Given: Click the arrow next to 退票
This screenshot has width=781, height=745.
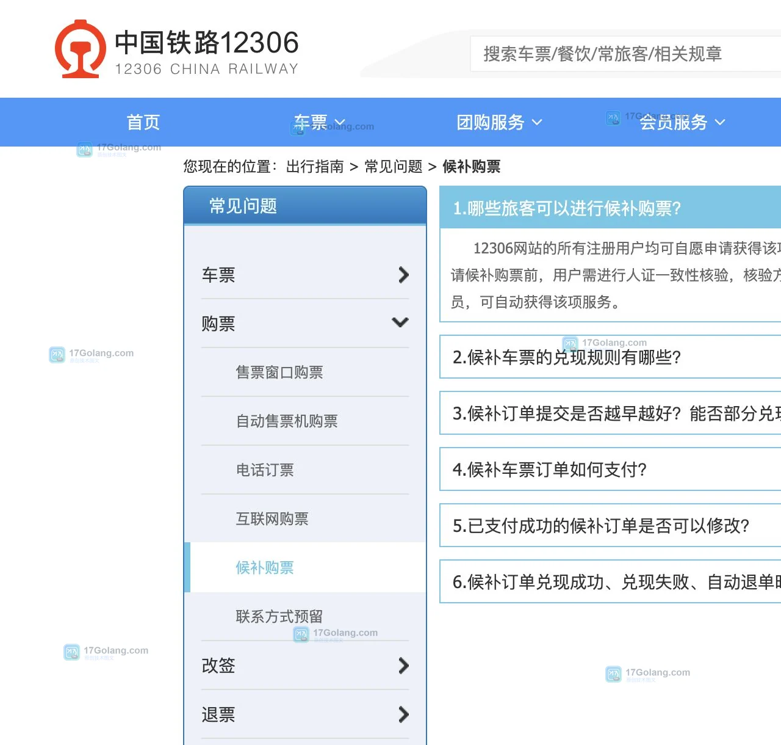Looking at the screenshot, I should coord(403,714).
